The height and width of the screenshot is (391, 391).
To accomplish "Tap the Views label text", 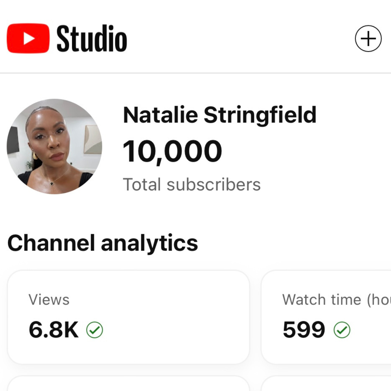I will [x=49, y=300].
